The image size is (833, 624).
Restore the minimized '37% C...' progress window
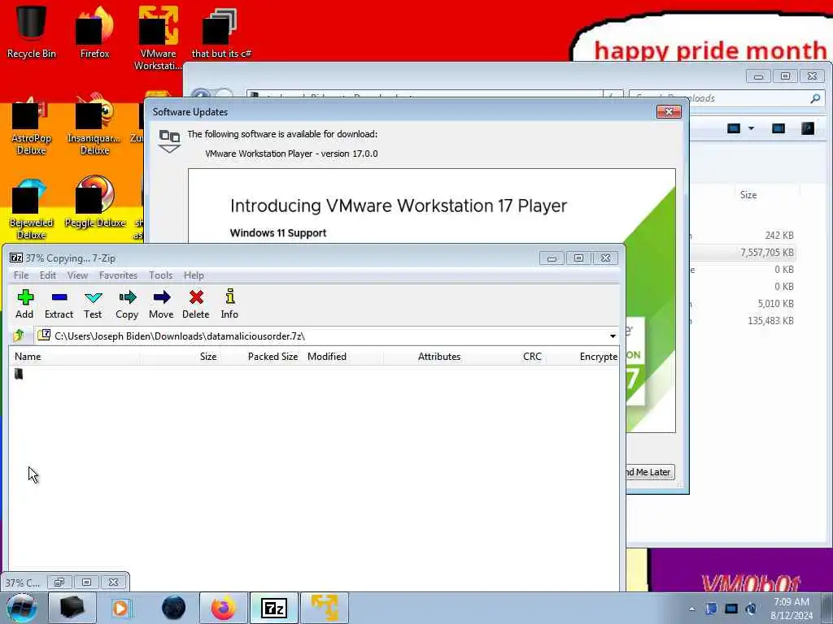pyautogui.click(x=59, y=582)
